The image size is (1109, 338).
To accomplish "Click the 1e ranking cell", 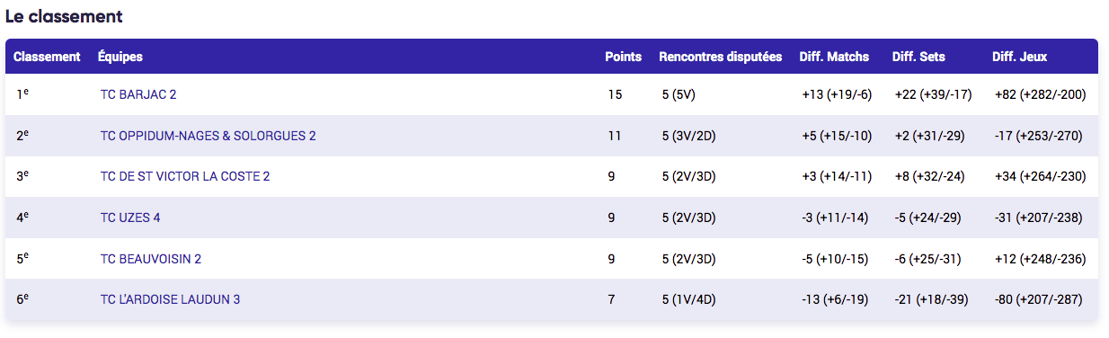I will [x=22, y=93].
